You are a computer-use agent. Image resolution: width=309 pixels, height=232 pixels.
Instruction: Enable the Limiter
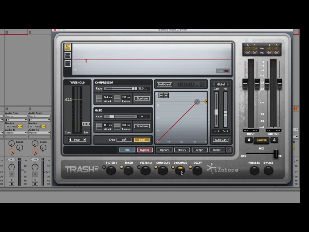point(262,140)
